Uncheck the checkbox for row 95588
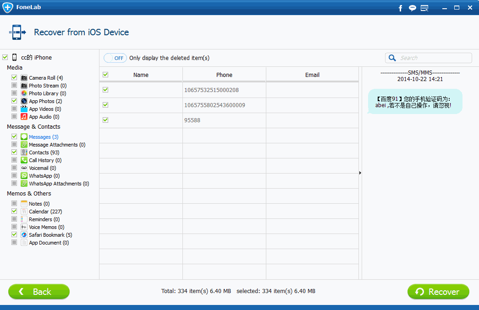The image size is (479, 310). 105,120
